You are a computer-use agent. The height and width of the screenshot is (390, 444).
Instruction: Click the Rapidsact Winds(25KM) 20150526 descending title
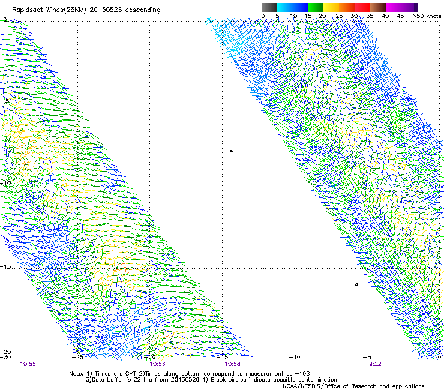86,10
